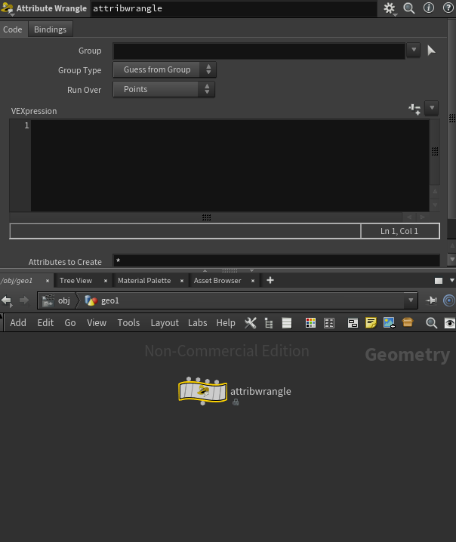Open the node help question icon
Screen dimensions: 456x542
pos(448,8)
